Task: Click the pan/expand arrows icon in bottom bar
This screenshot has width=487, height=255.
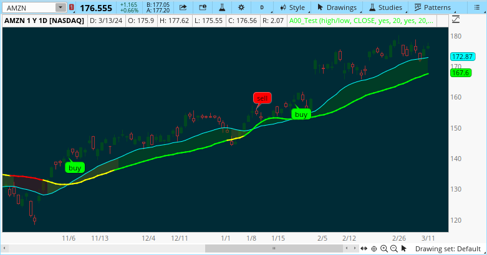Action: (364, 249)
